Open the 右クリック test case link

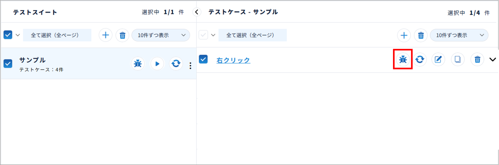coord(233,60)
